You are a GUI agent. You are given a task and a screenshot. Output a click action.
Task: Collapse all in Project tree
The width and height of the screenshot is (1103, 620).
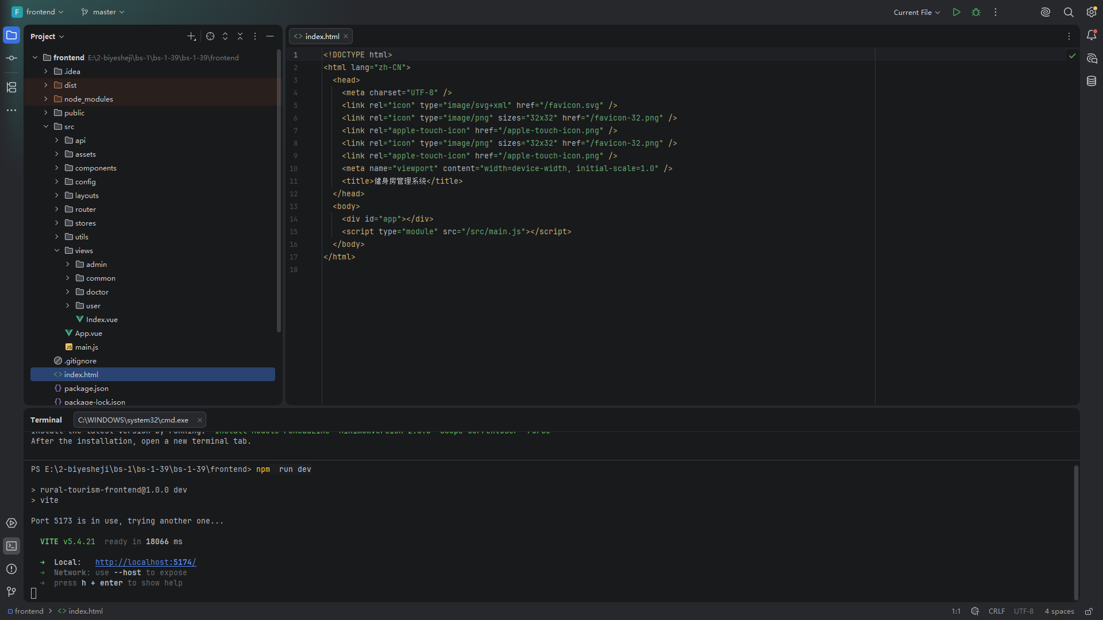click(x=240, y=36)
